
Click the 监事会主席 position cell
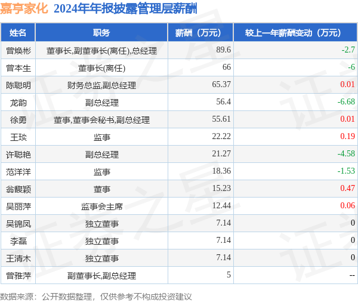coord(101,207)
